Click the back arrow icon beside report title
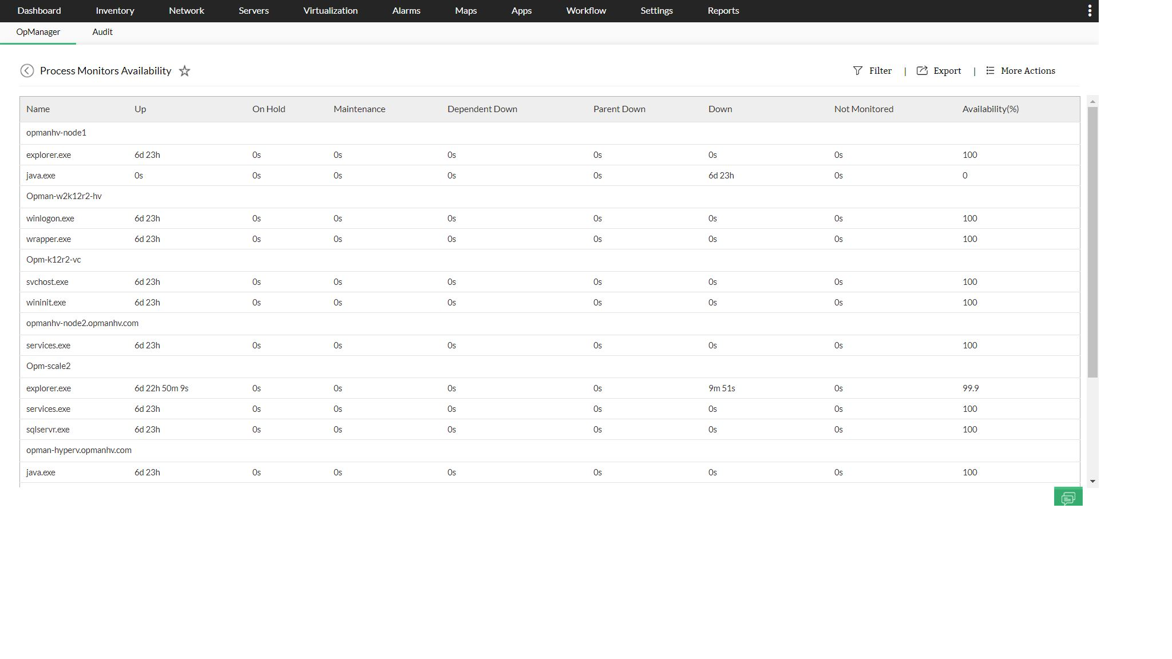This screenshot has height=659, width=1172. point(27,70)
